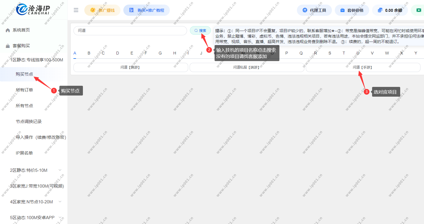Expand 4区家宽:N节点10-20M section
The height and width of the screenshot is (224, 424).
tap(60, 202)
